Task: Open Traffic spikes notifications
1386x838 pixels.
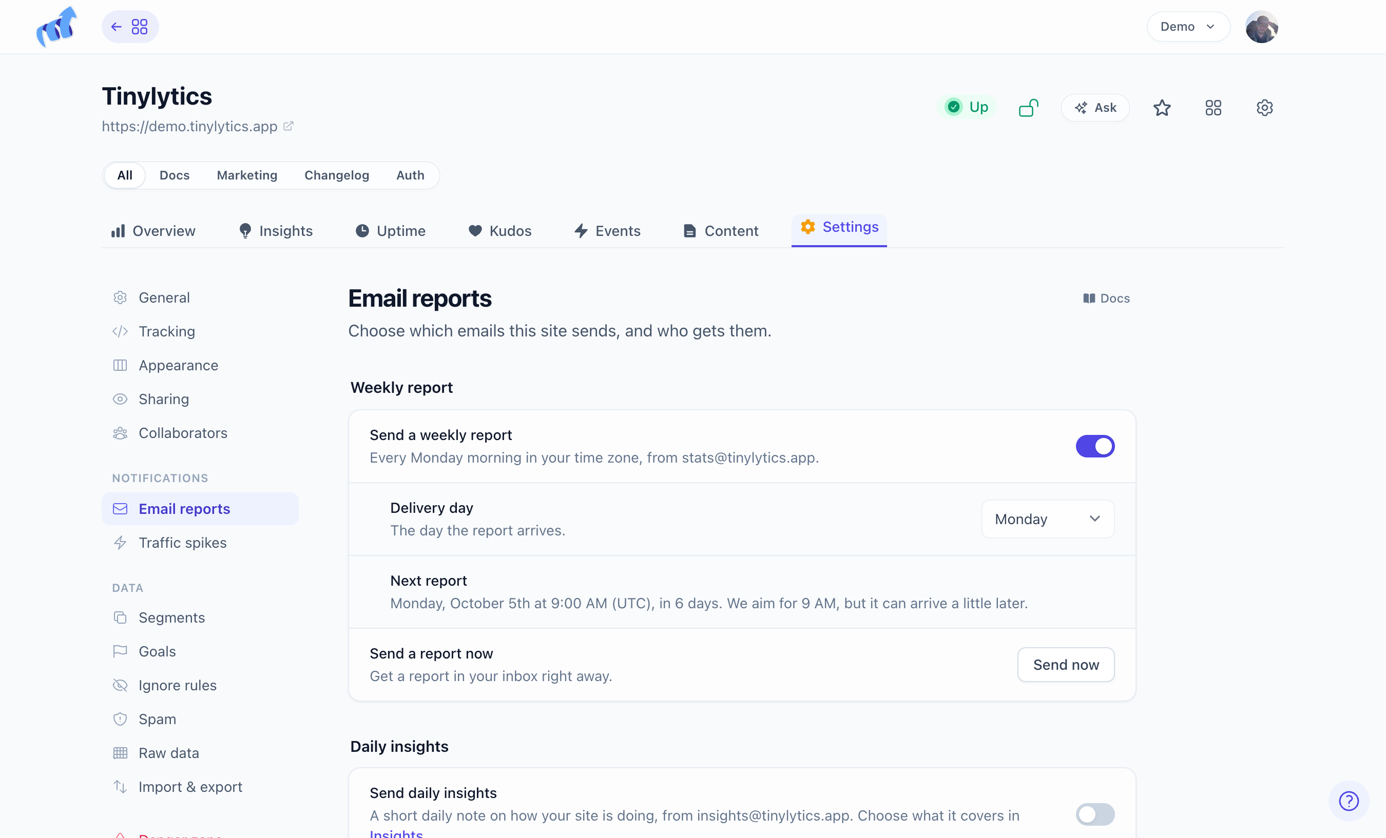Action: [200, 543]
